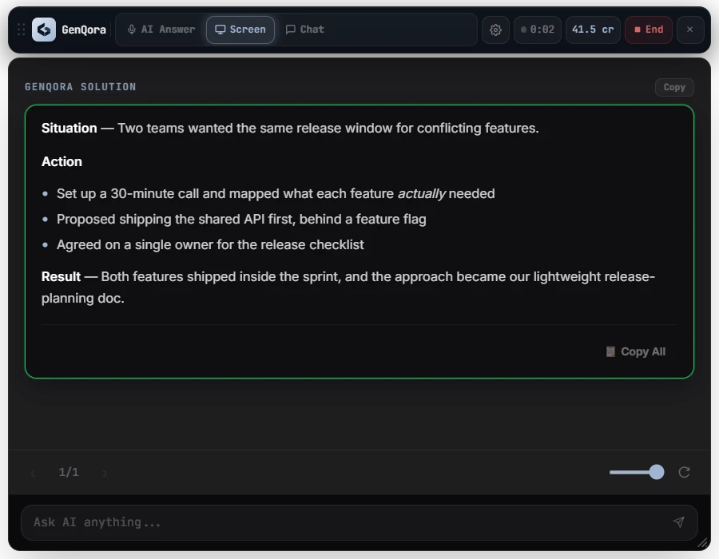Adjust the slider next to the refresh icon
The width and height of the screenshot is (719, 559).
(637, 472)
